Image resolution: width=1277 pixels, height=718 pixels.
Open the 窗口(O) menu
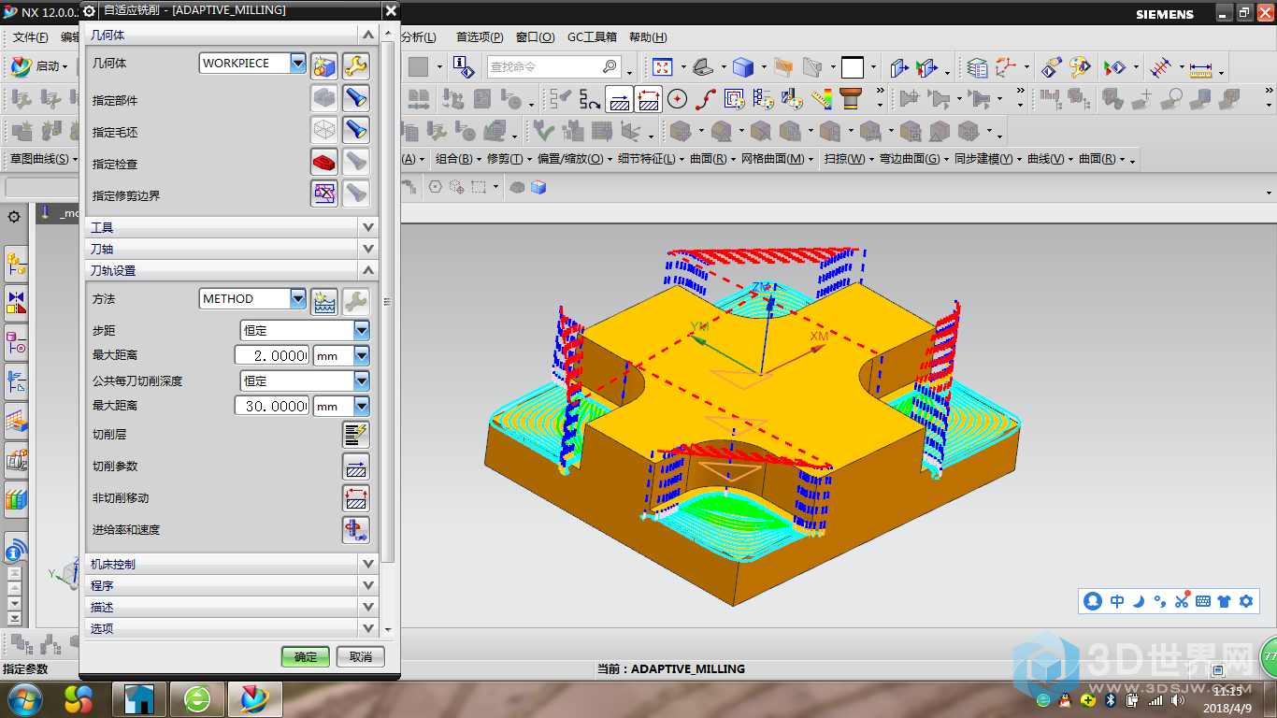click(x=535, y=37)
